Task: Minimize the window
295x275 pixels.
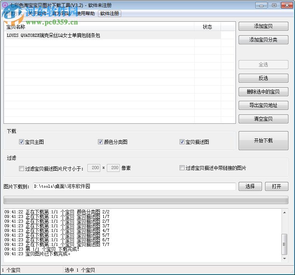Action: [x=261, y=5]
